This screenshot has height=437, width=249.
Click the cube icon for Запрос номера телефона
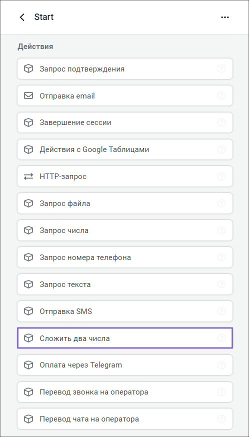coord(28,257)
